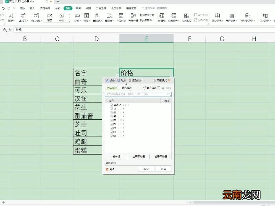275x206 pixels.
Task: Switch to the 插入 Insert ribbon tab
Action: tap(32, 8)
